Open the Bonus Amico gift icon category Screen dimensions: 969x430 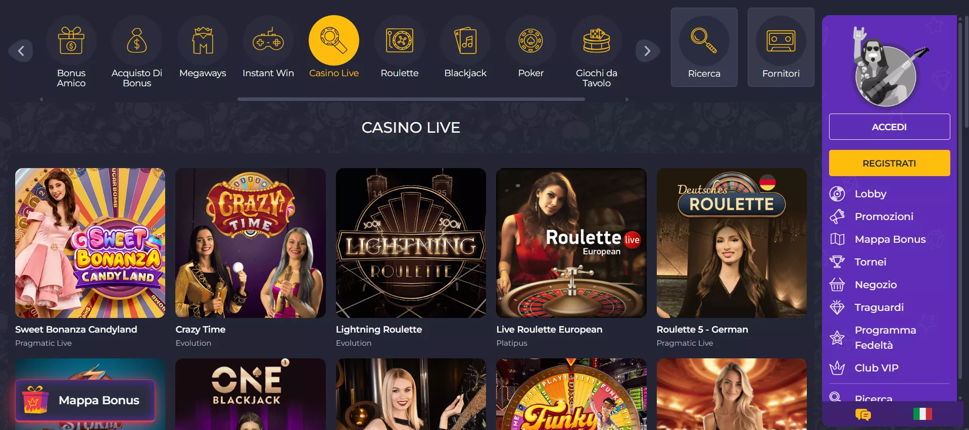tap(71, 41)
